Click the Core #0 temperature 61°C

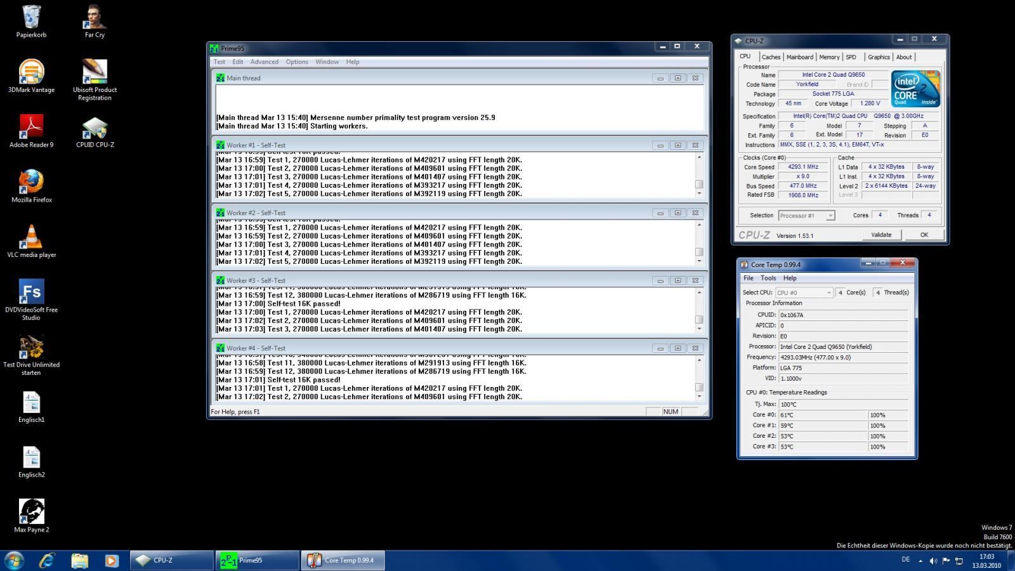[x=823, y=415]
